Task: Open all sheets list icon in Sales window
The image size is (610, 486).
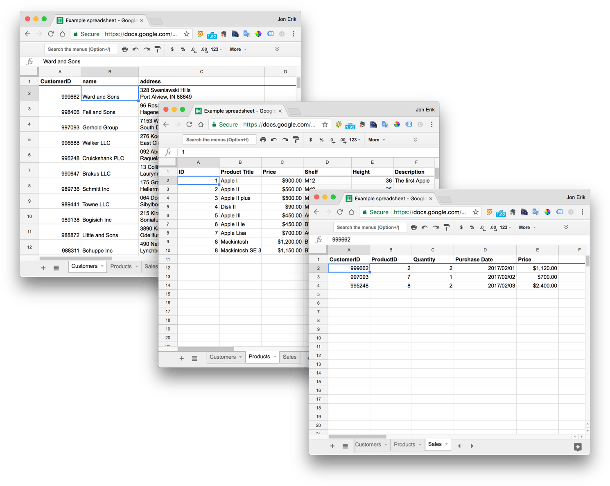Action: click(345, 446)
